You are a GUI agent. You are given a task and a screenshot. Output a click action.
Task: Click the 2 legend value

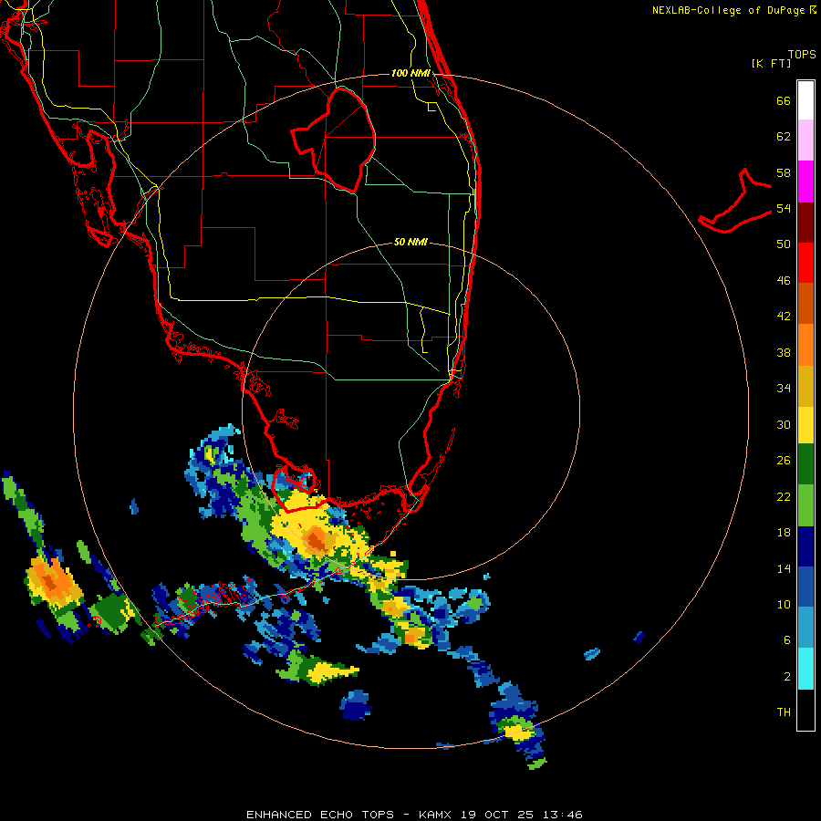pyautogui.click(x=787, y=676)
